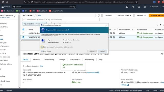The image size is (164, 92).
Task: Copy private IPv4 address 172.31.10.201
Action: click(x=122, y=72)
